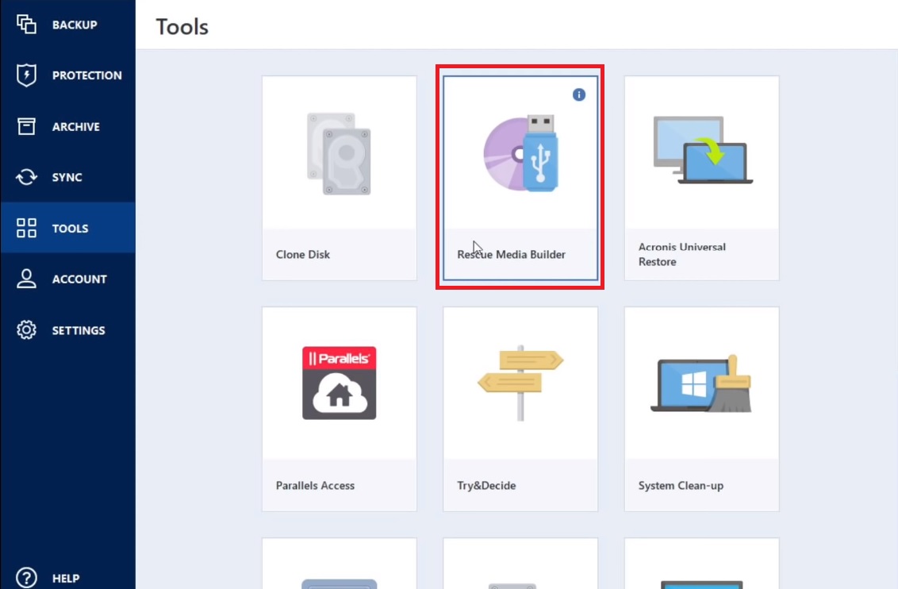Image resolution: width=898 pixels, height=589 pixels.
Task: Click the Clone Disk tile label
Action: 302,255
